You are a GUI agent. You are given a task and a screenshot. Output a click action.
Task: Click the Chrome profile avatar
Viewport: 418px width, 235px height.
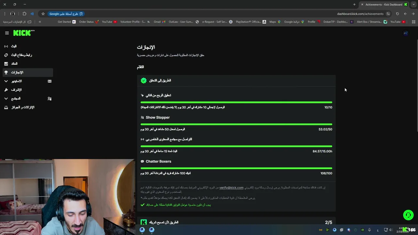point(13,14)
